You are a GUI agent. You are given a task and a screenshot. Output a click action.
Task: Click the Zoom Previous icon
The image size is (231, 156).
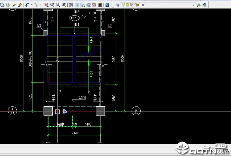[x=64, y=5]
